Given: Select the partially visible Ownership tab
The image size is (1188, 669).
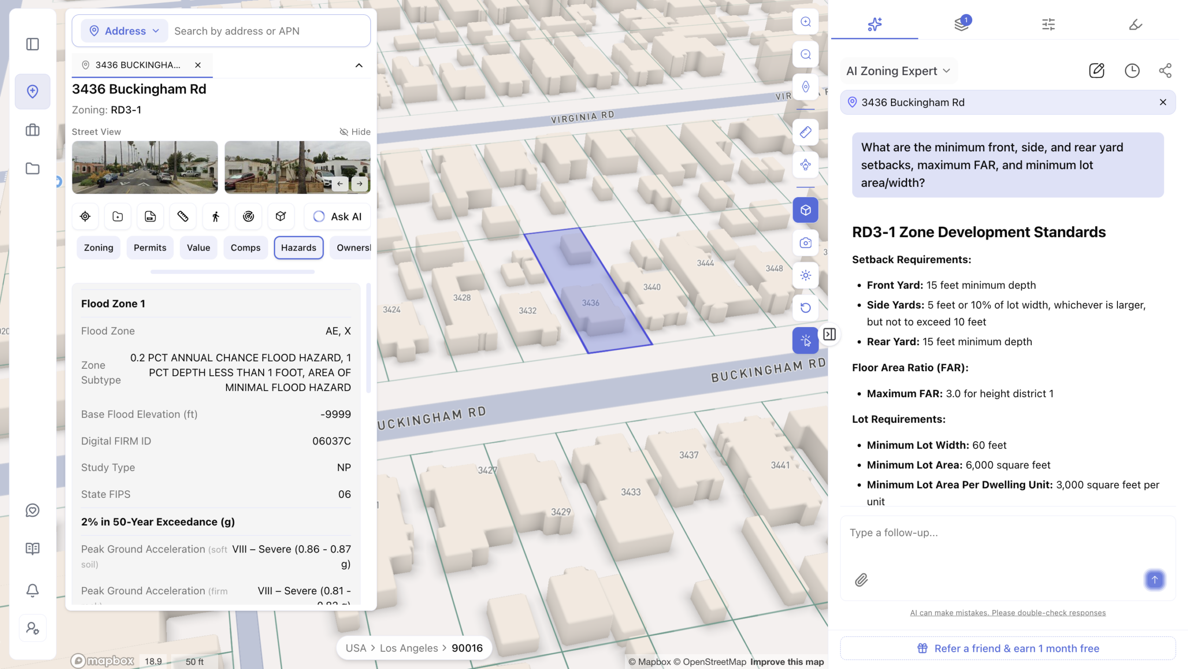Looking at the screenshot, I should [351, 248].
